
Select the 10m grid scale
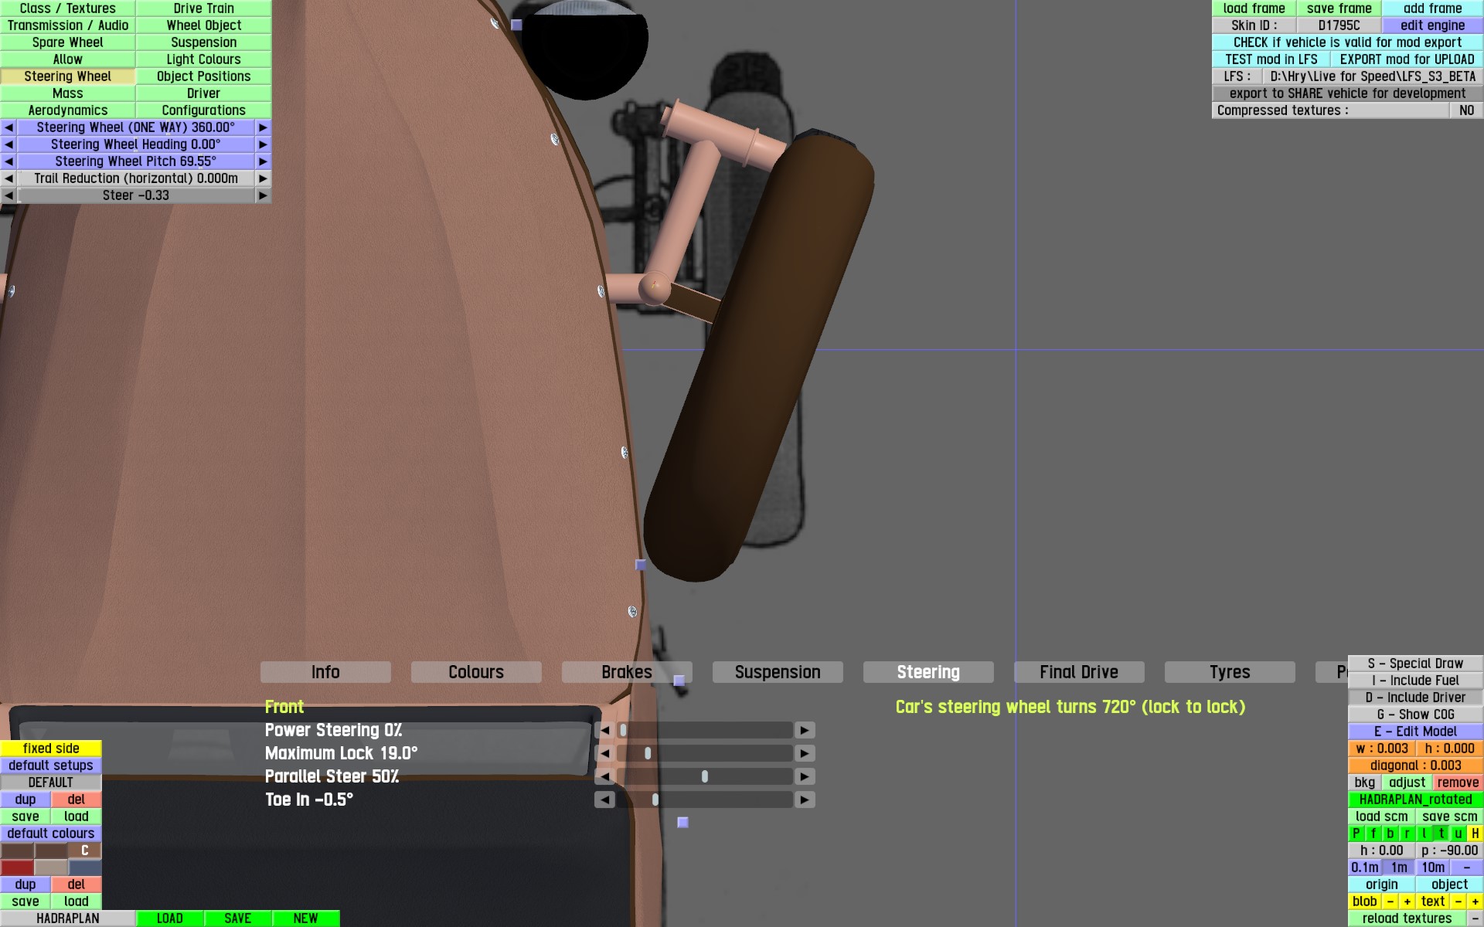point(1432,868)
